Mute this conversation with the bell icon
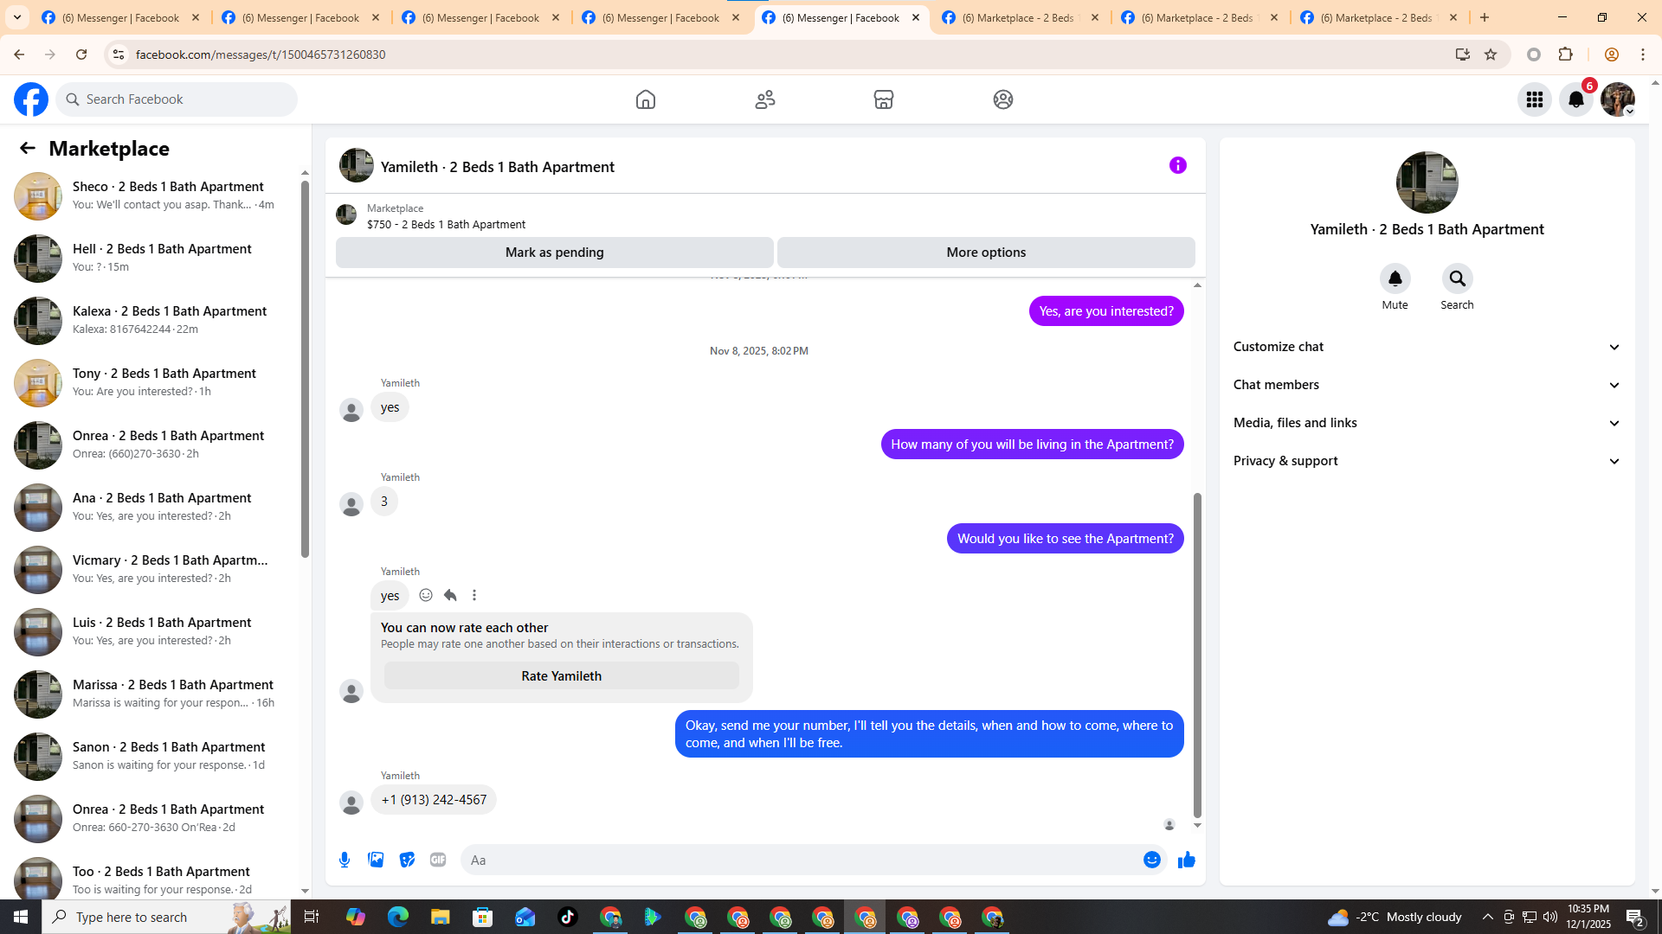 point(1395,278)
